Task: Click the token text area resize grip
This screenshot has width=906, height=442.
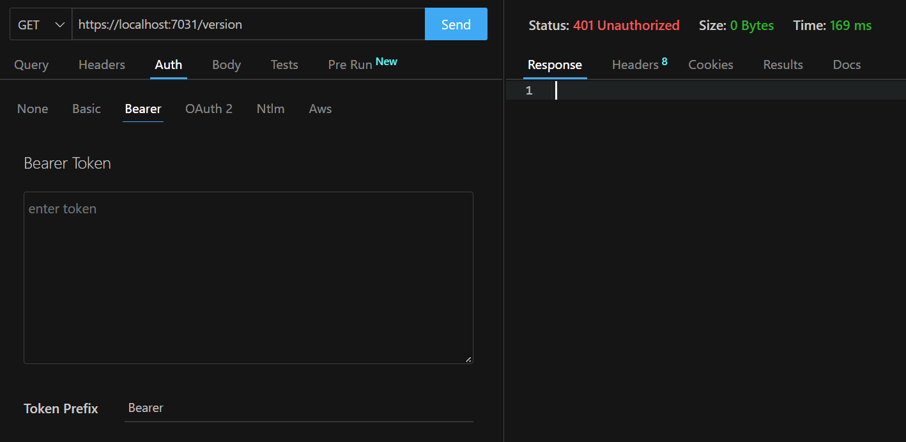Action: coord(468,359)
